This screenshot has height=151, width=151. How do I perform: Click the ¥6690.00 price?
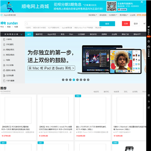pyautogui.click(x=81, y=136)
